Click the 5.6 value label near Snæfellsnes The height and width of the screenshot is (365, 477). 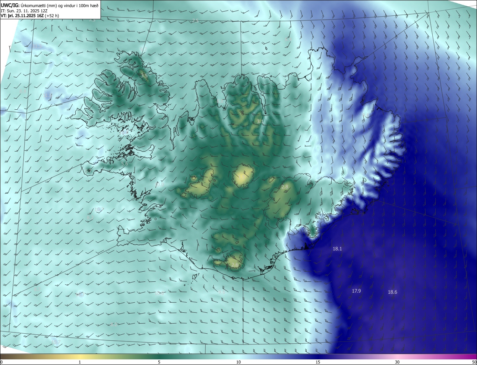[x=125, y=163]
